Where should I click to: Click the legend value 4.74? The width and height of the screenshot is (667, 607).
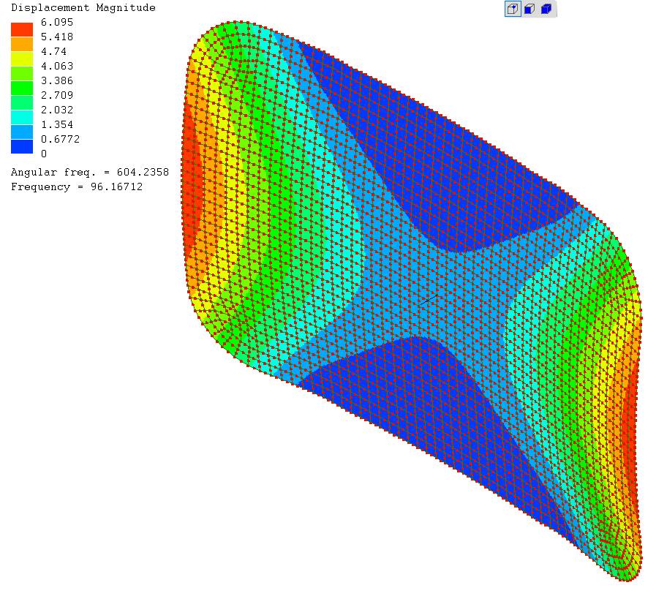[53, 51]
